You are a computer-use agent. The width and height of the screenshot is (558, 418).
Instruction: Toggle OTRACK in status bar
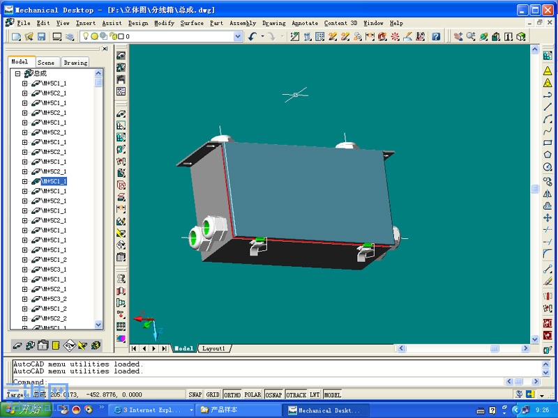pyautogui.click(x=296, y=394)
